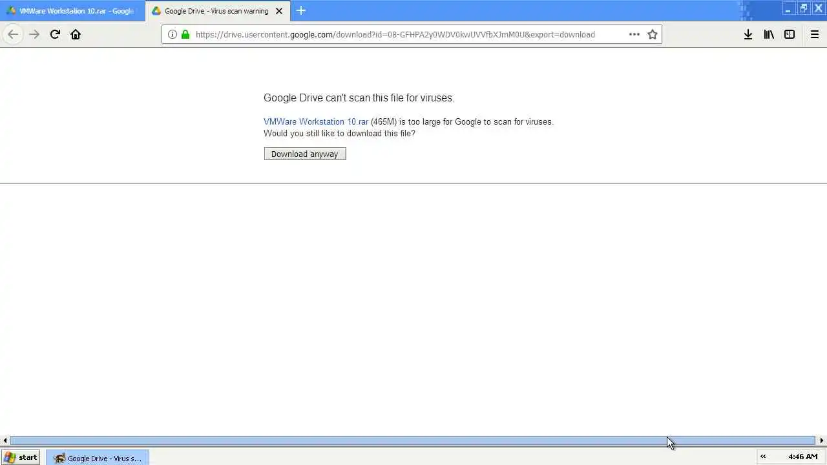Close the browser window
Image resolution: width=827 pixels, height=465 pixels.
pos(818,8)
